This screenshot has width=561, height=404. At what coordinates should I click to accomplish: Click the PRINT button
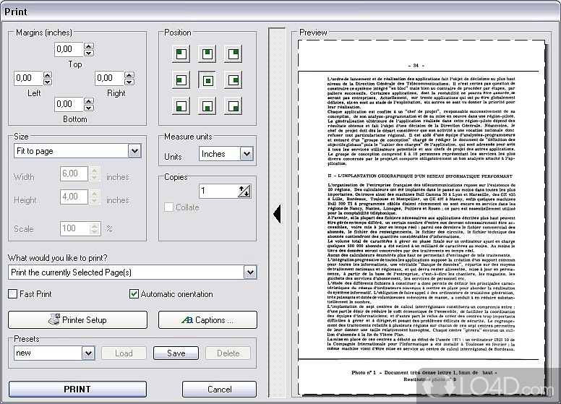[77, 389]
